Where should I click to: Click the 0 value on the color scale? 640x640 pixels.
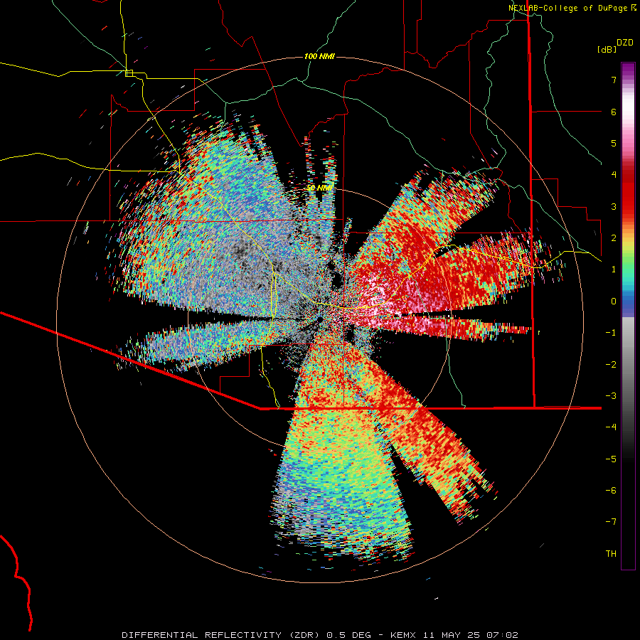point(614,302)
